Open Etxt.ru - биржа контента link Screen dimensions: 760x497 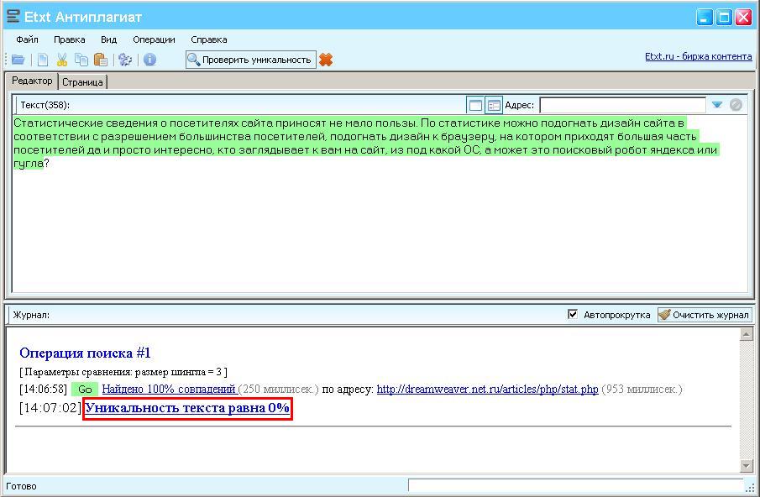click(x=699, y=56)
